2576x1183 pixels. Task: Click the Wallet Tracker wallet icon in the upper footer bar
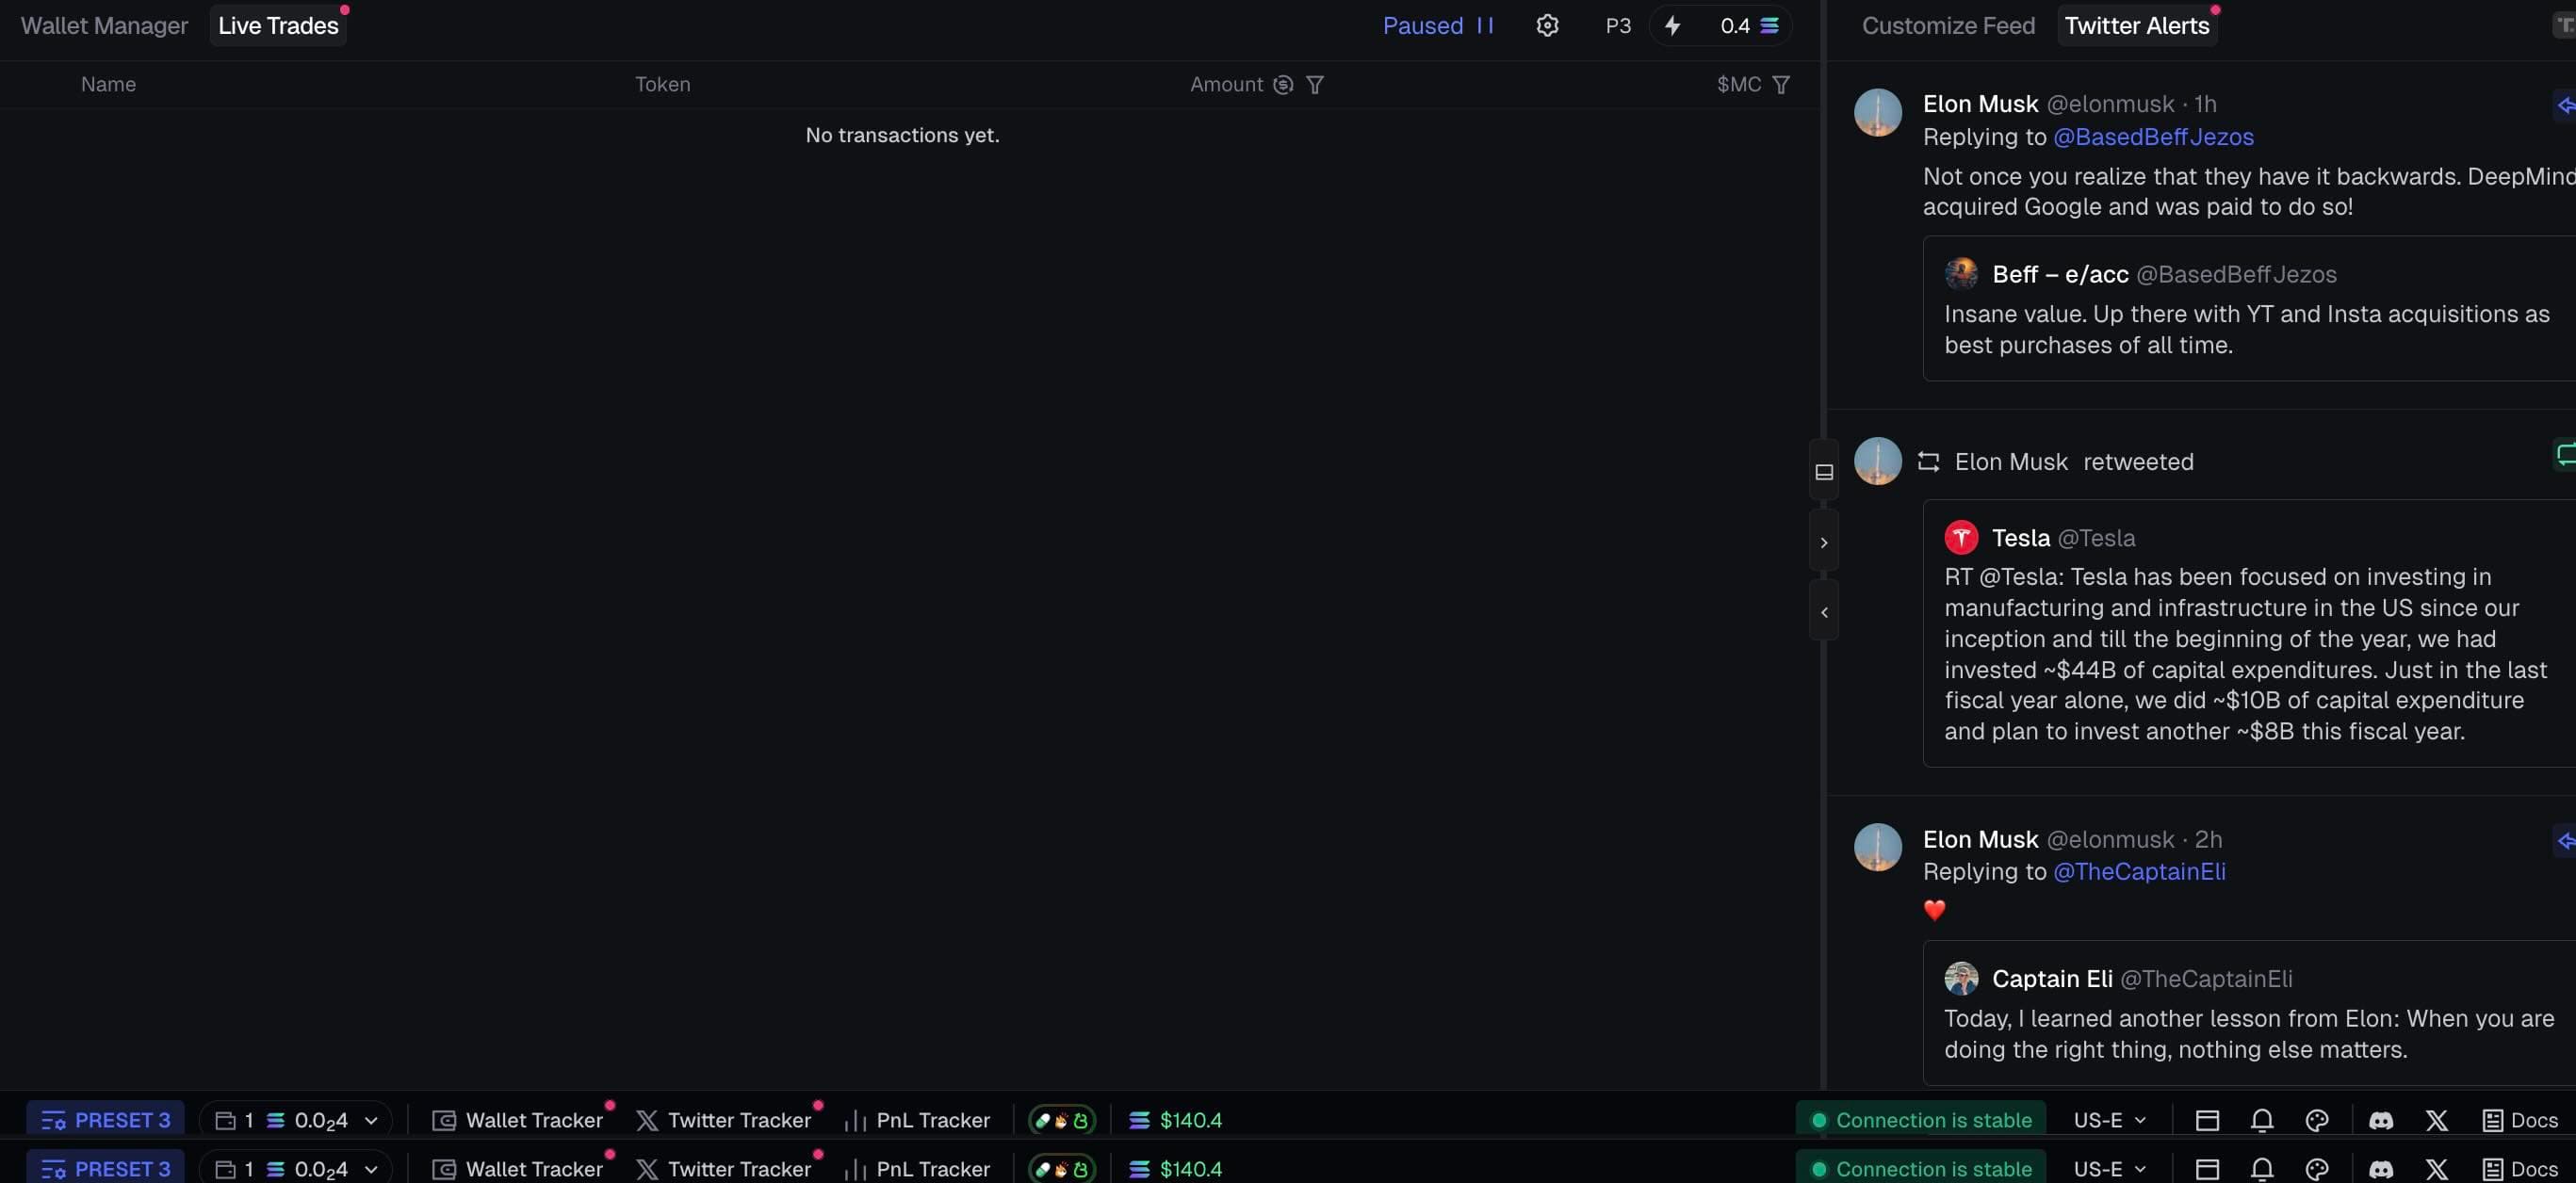pyautogui.click(x=444, y=1120)
